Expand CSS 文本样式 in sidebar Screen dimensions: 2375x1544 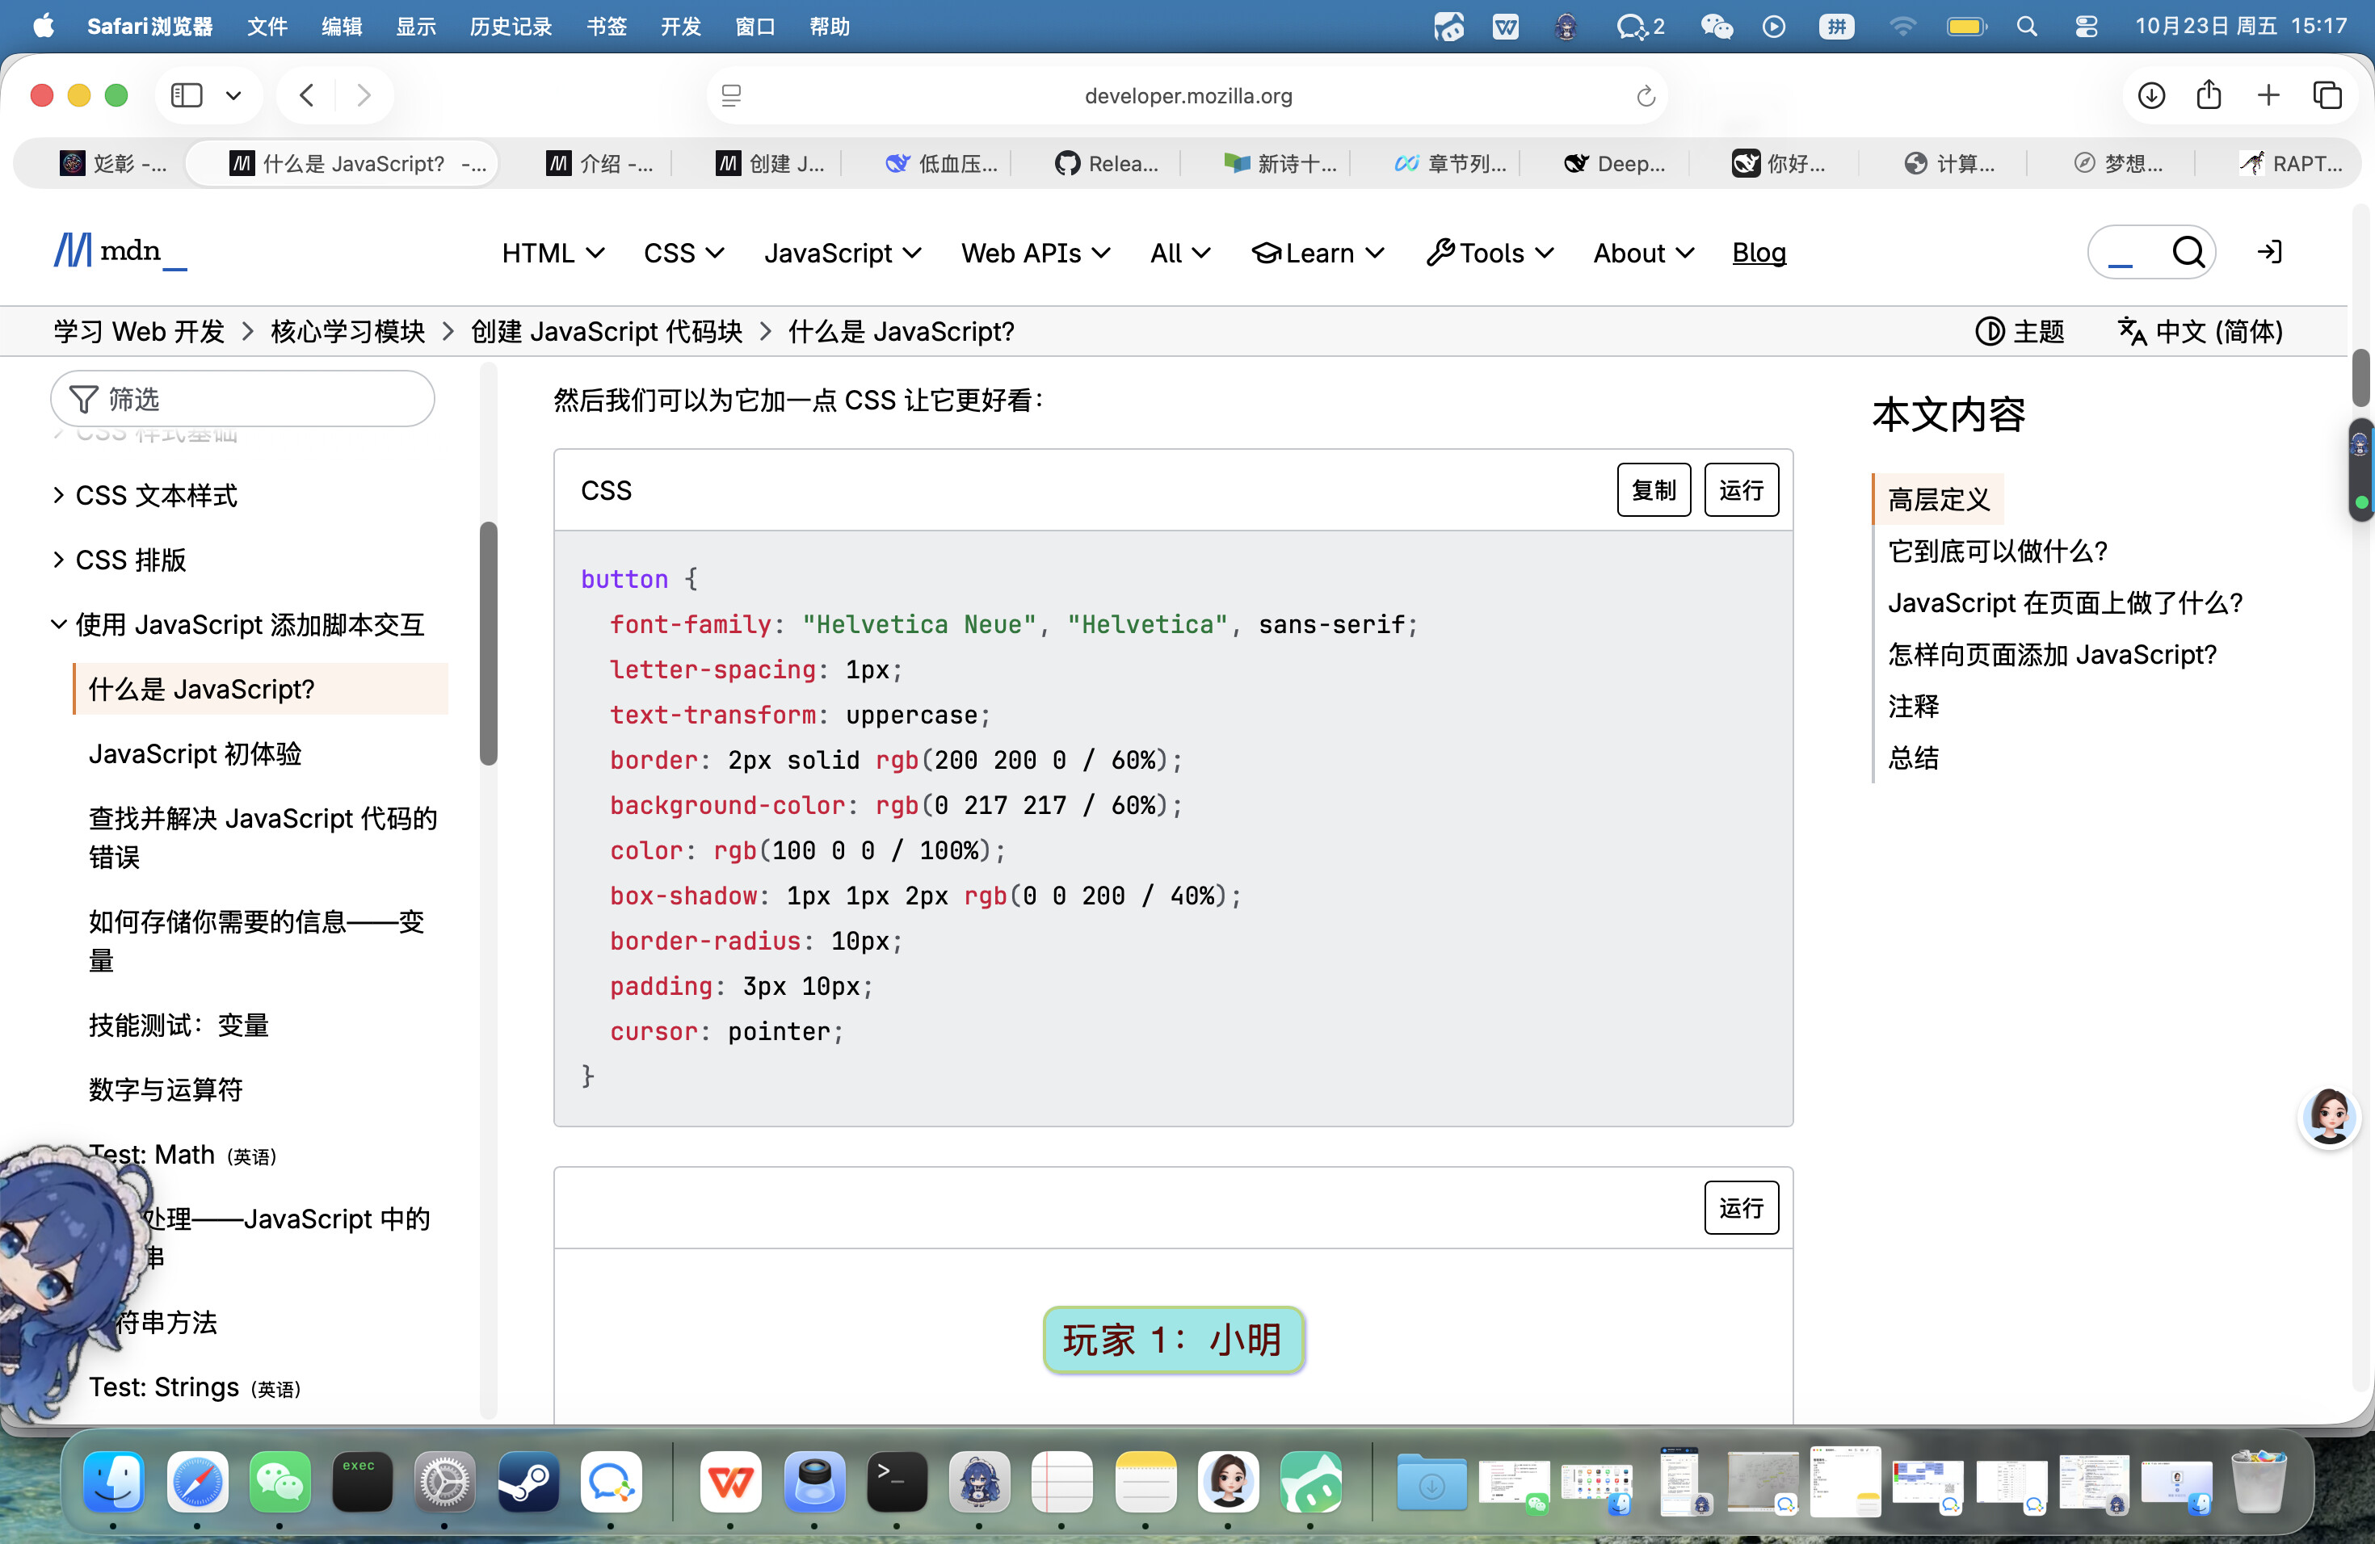[x=145, y=496]
